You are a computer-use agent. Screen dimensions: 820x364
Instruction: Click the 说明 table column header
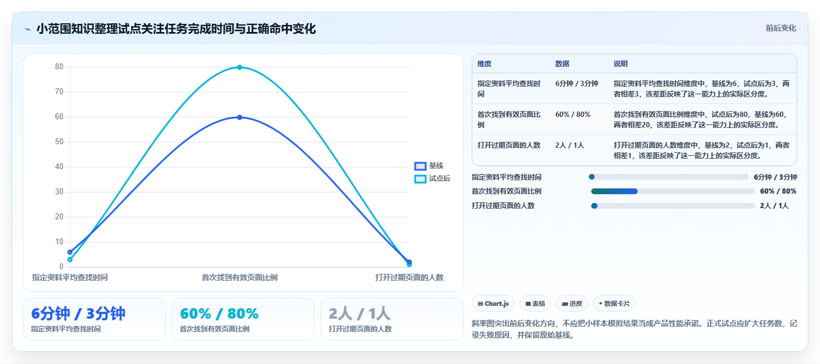[621, 64]
